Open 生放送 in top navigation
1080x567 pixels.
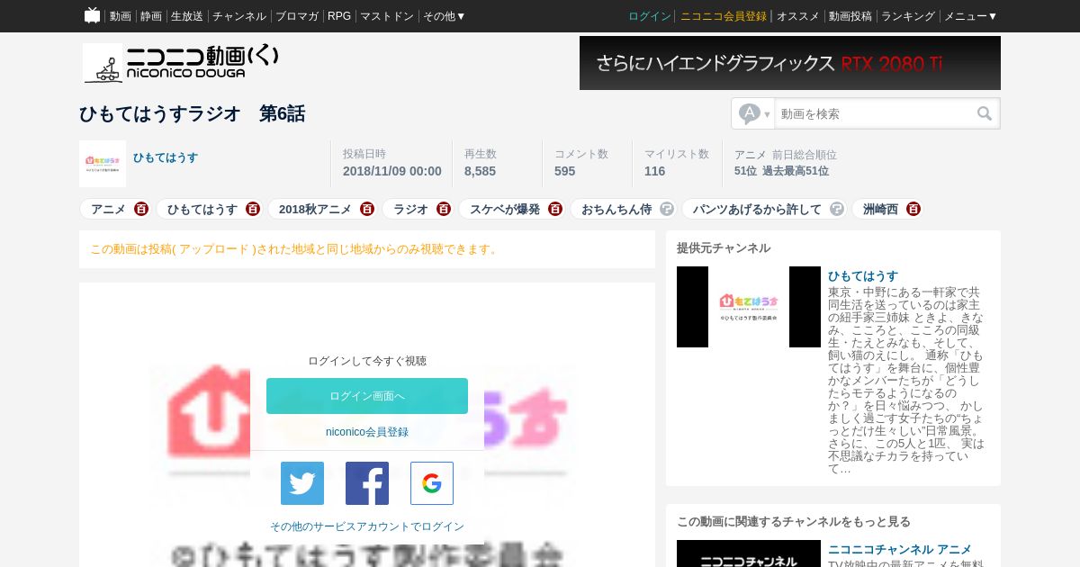pyautogui.click(x=187, y=16)
